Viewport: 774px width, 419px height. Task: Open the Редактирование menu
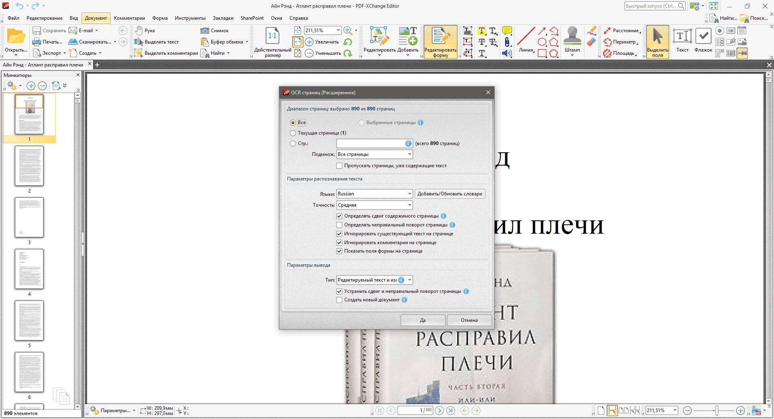(x=44, y=18)
